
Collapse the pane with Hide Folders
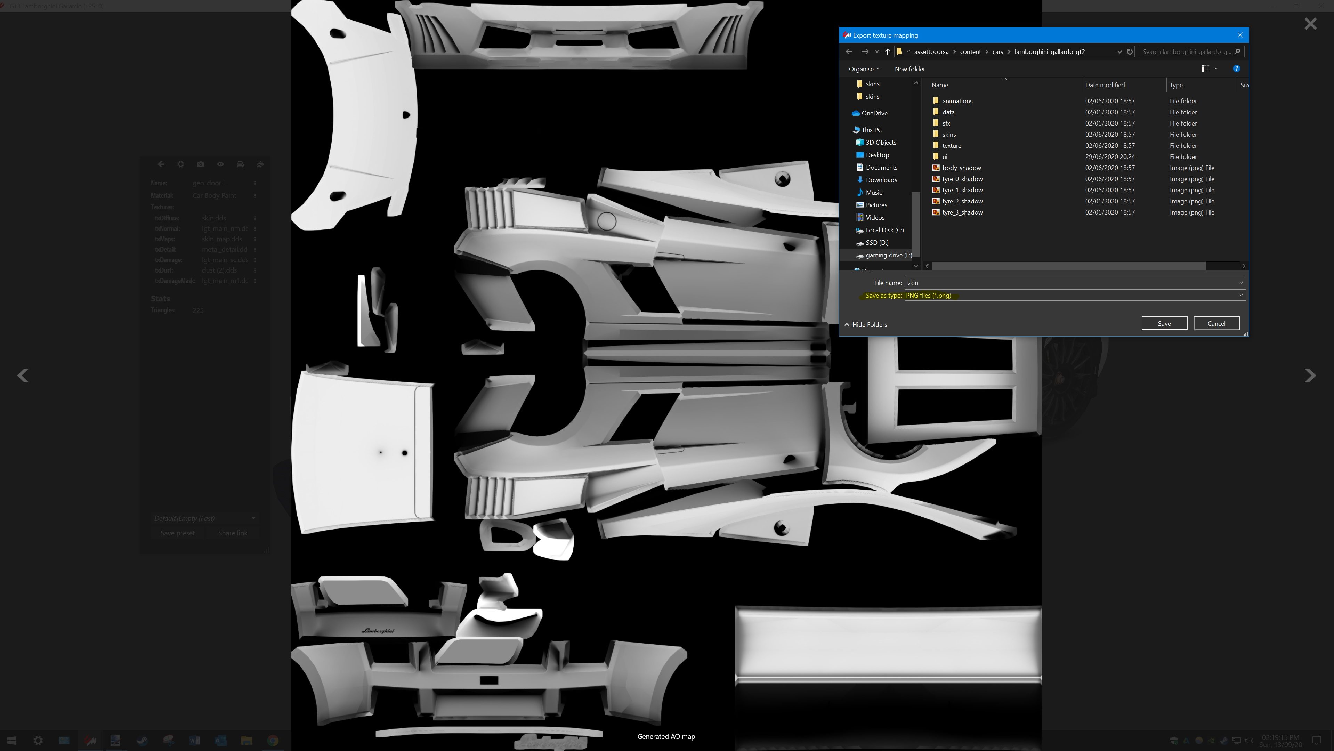coord(865,325)
